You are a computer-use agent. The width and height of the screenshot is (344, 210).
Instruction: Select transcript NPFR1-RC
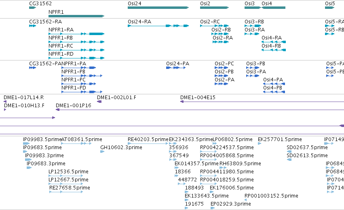tap(61, 46)
